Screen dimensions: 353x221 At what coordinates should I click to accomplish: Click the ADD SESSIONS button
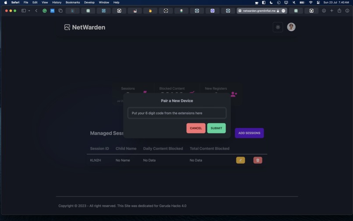[249, 133]
